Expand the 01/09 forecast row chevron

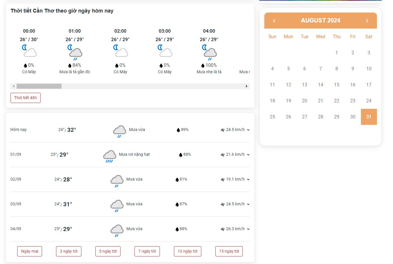(x=248, y=155)
